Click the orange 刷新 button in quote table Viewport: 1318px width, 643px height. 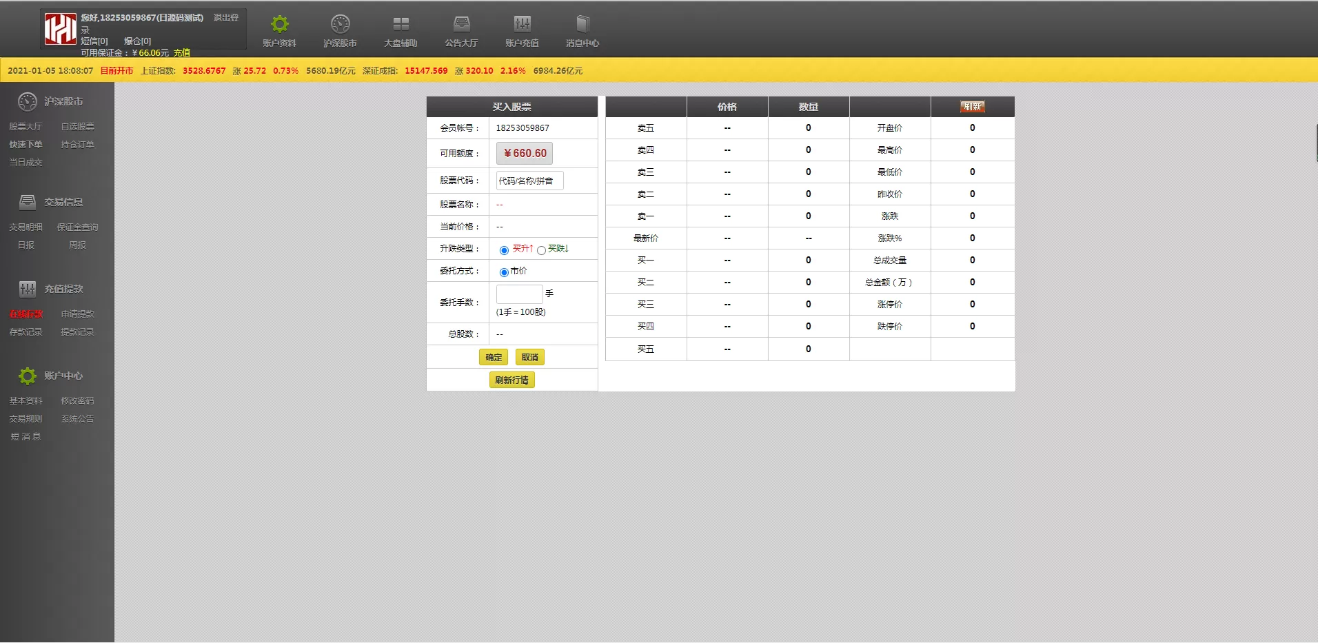coord(972,107)
